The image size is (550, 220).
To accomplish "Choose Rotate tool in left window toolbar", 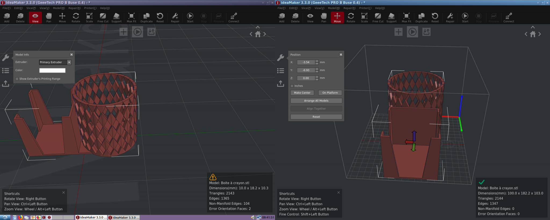I will pyautogui.click(x=76, y=18).
